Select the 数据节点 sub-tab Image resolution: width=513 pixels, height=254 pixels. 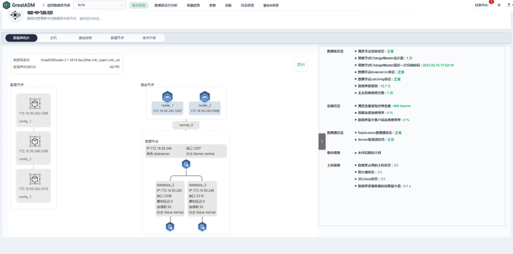pos(117,38)
